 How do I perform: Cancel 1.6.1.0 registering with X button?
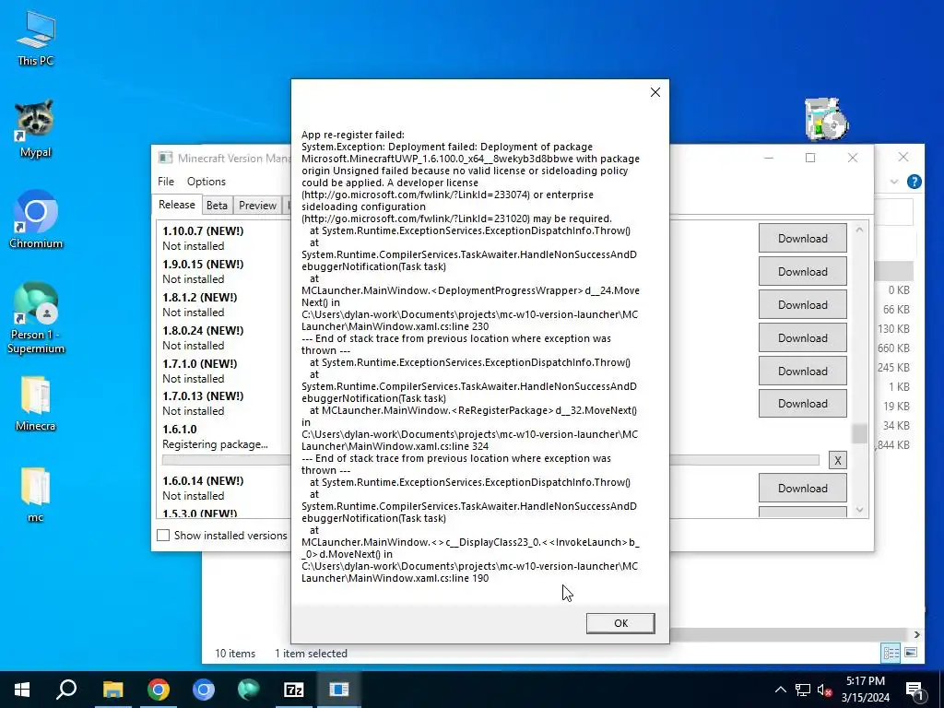(837, 461)
